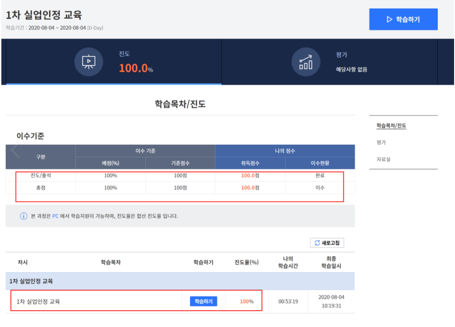Click the 학습하기 column header in lesson table
Viewport: 455px width, 327px height.
click(x=203, y=262)
